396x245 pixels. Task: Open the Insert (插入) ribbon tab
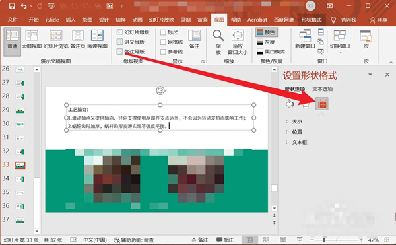click(x=71, y=20)
